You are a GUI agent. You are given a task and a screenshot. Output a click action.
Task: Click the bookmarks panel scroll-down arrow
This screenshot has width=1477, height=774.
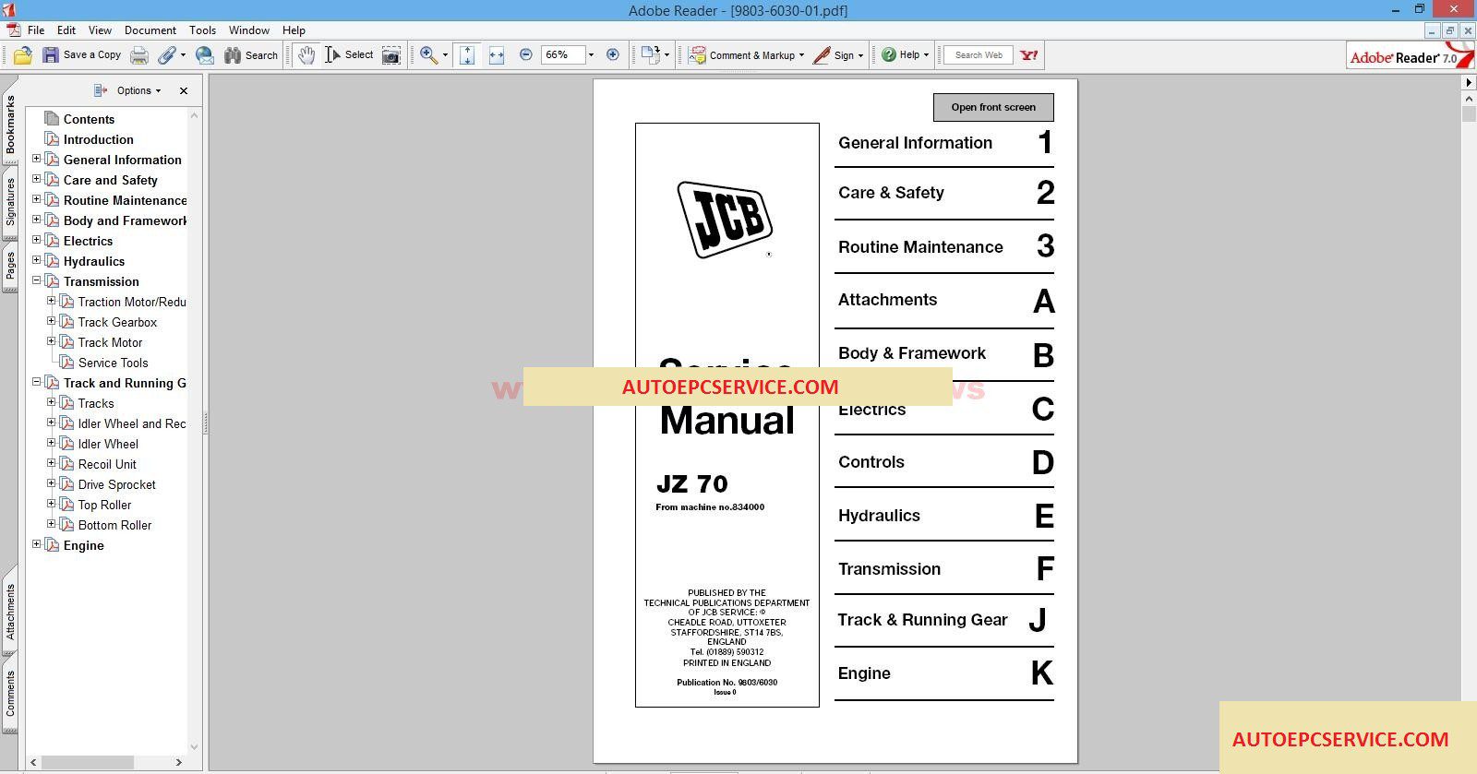pyautogui.click(x=194, y=746)
